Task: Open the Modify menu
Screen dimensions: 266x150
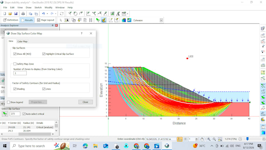Action: click(x=49, y=7)
